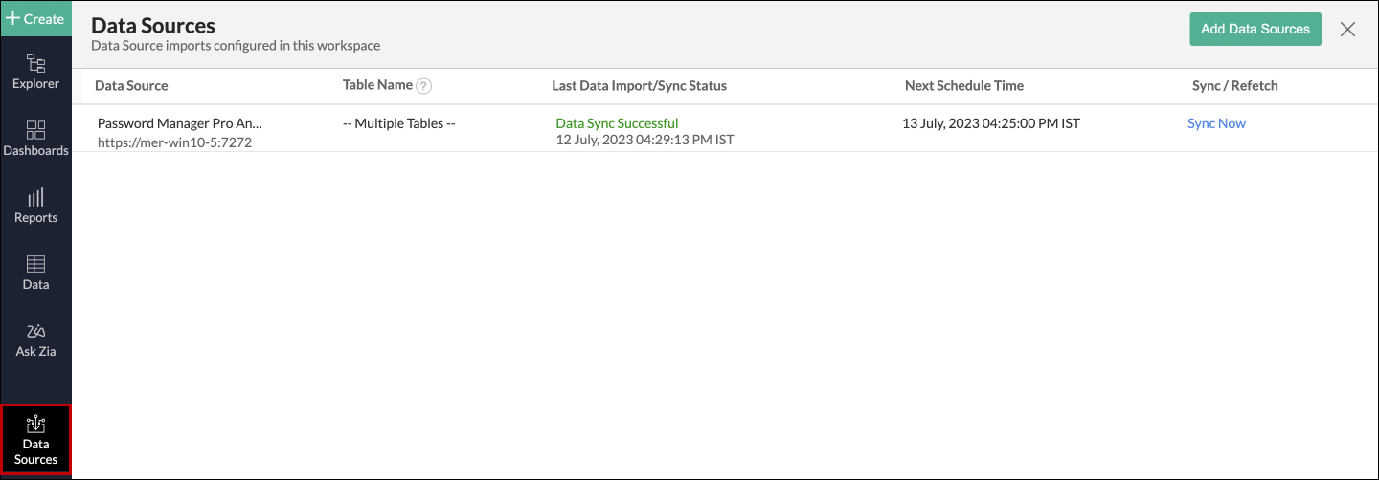This screenshot has width=1379, height=480.
Task: Go to Reports in the sidebar
Action: click(x=35, y=206)
